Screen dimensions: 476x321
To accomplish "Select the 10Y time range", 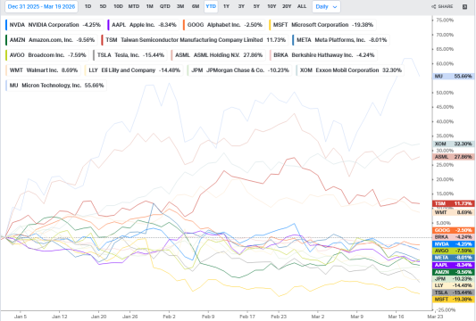I will click(271, 6).
